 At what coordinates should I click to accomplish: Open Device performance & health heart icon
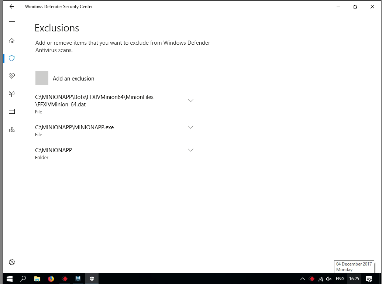12,76
